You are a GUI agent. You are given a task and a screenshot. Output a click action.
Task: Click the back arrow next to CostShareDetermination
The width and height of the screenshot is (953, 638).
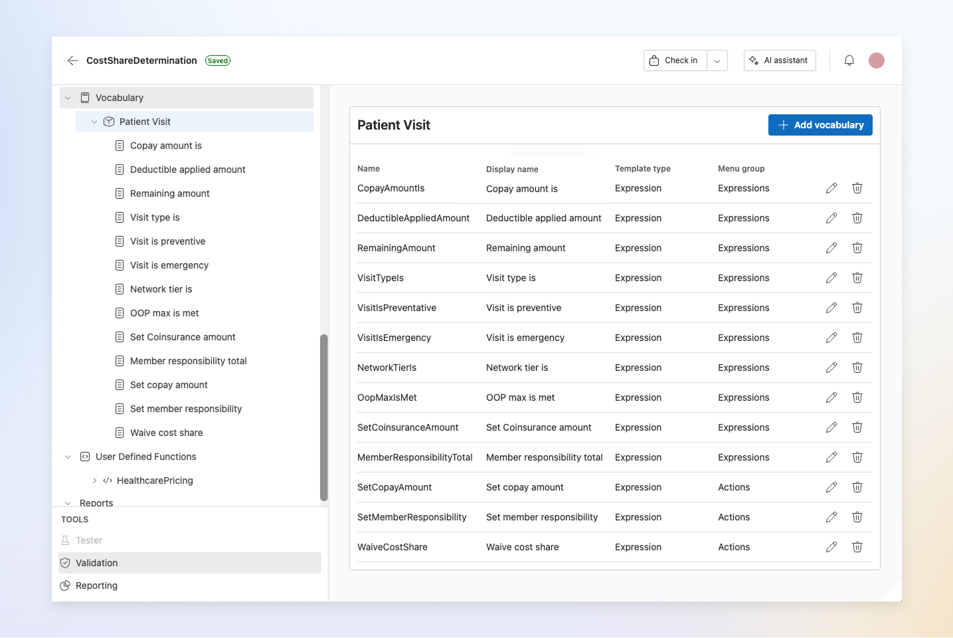73,60
